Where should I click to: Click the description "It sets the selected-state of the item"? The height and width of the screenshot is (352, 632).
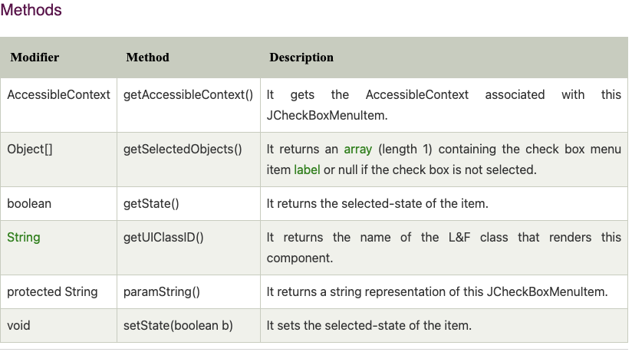point(369,325)
